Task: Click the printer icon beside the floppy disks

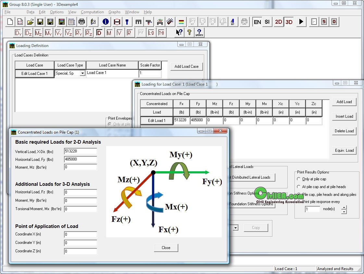Action: pos(82,22)
